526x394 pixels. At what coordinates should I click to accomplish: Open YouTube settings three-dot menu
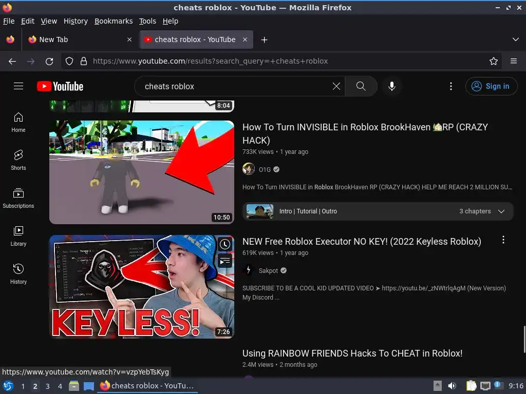[450, 86]
